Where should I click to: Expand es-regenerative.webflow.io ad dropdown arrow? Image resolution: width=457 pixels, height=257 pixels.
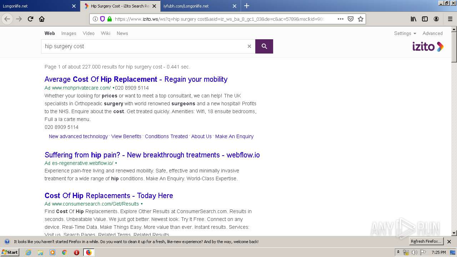[x=116, y=163]
